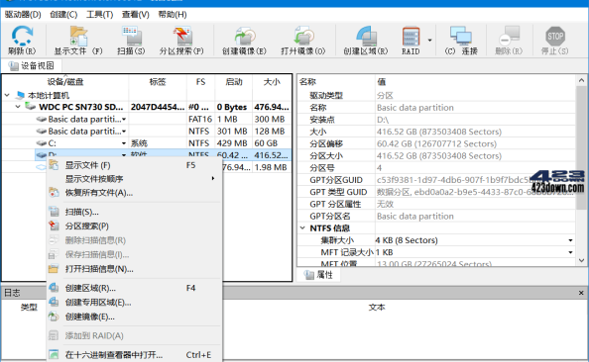Viewport: 589px width, 362px height.
Task: Click the GPT 分区属性 value 无效
Action: tap(385, 204)
